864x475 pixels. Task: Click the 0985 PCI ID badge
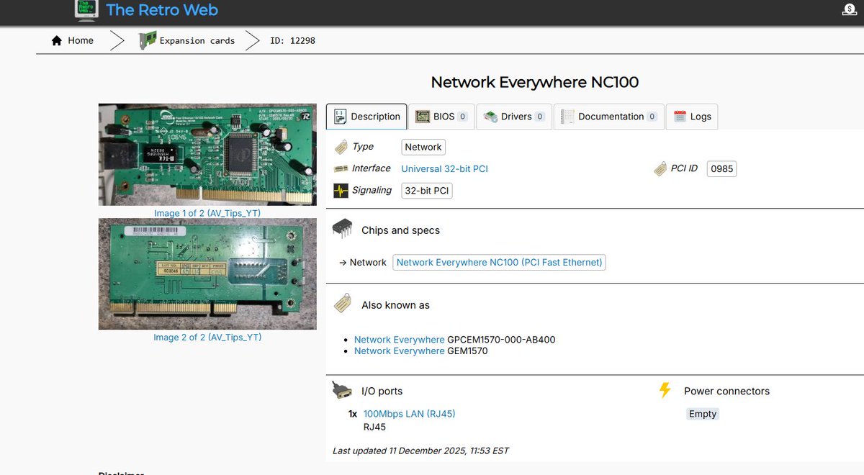[721, 169]
